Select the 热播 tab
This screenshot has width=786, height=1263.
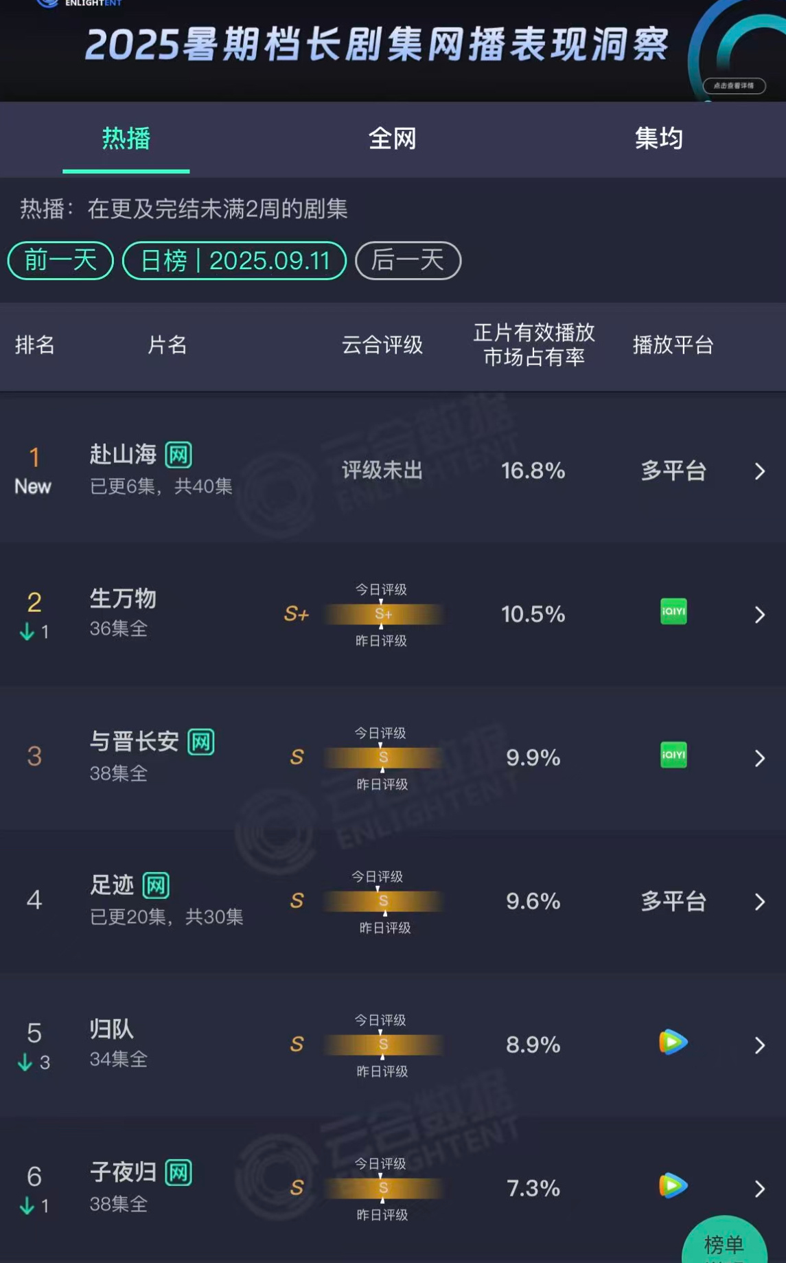coord(126,139)
